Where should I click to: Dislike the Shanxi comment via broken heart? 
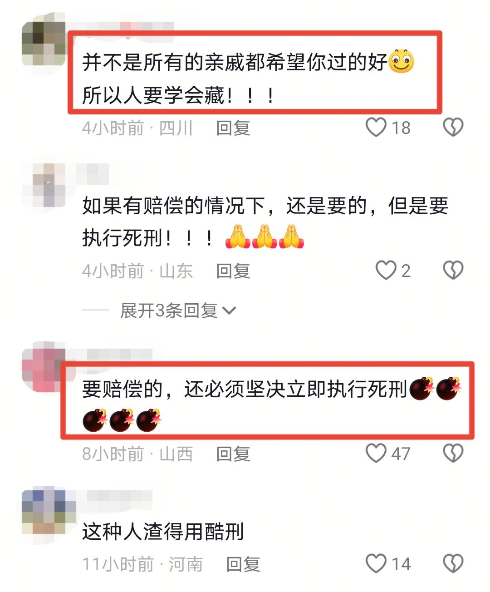[x=453, y=453]
